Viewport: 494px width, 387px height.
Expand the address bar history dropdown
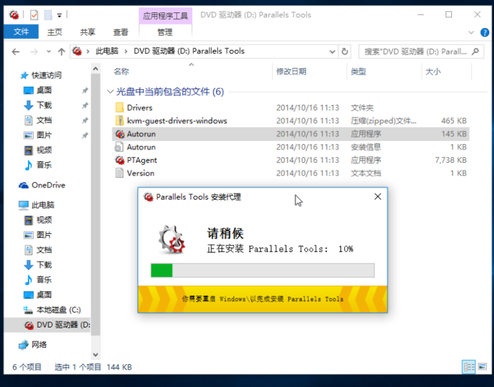pos(332,51)
